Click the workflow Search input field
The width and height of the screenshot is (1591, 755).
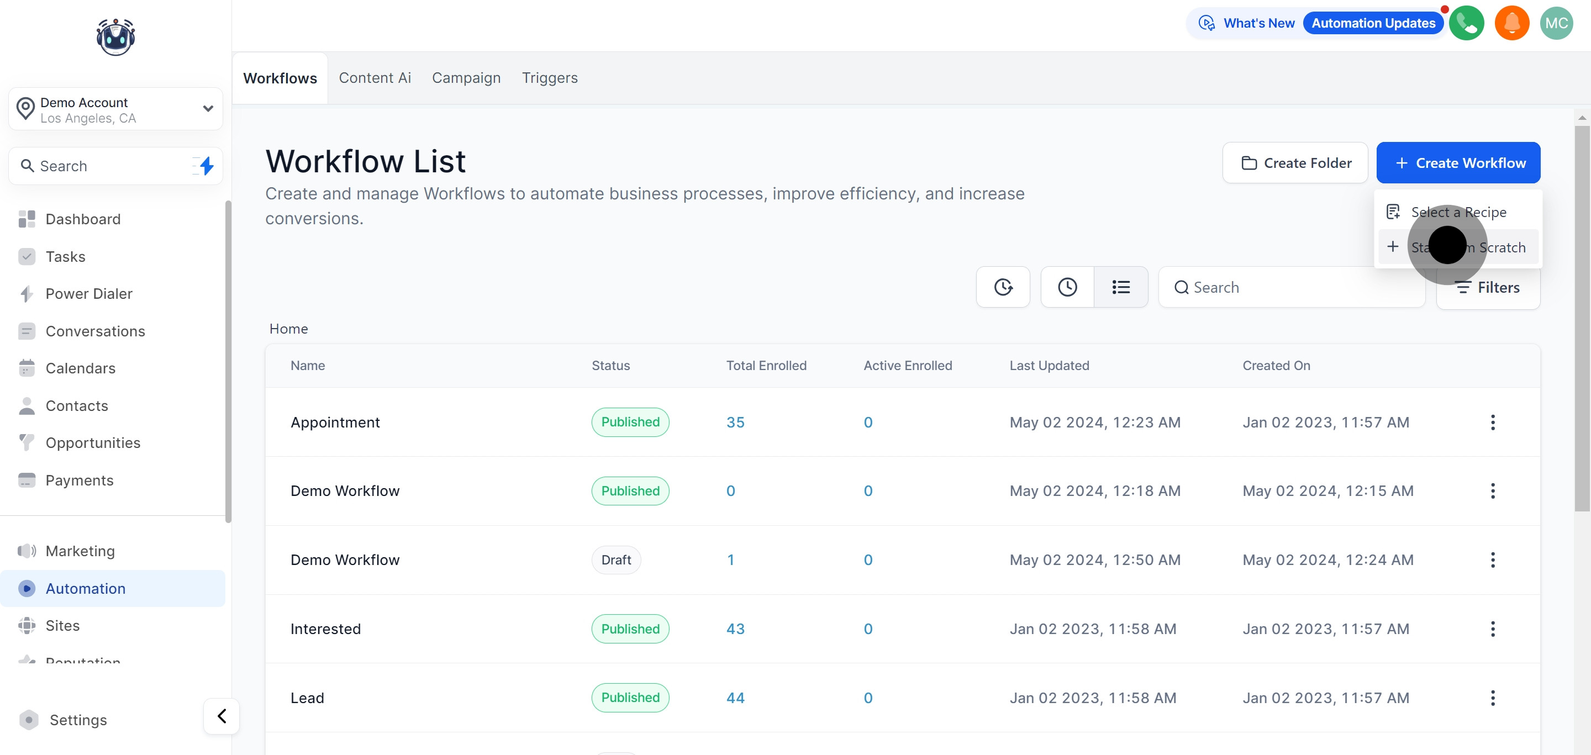[1291, 288]
